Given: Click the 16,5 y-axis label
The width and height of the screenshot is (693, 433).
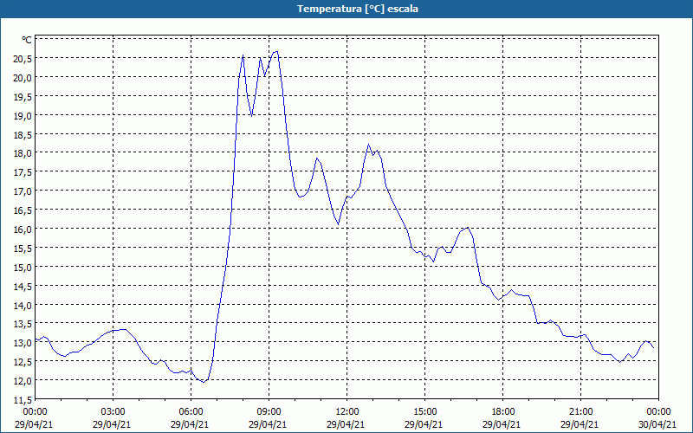Looking at the screenshot, I should pyautogui.click(x=23, y=210).
